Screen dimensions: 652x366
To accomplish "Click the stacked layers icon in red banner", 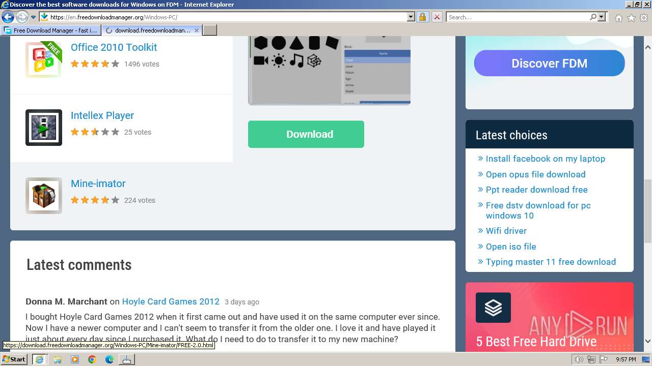I will click(493, 308).
